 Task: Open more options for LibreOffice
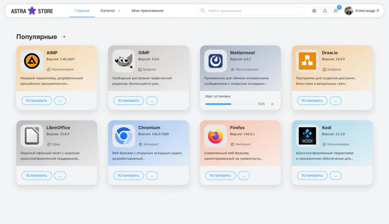coord(60,175)
